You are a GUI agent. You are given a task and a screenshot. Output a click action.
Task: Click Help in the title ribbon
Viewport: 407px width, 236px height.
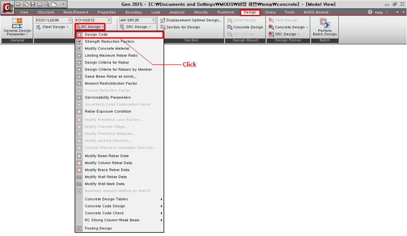[379, 12]
